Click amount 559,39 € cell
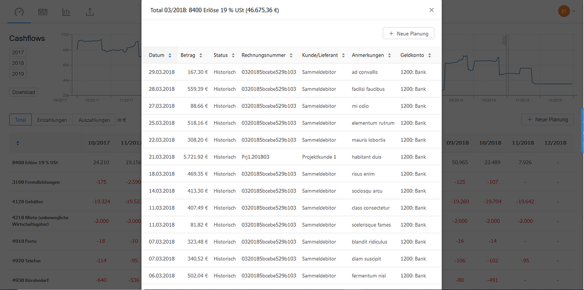Screen dimensions: 584x290 point(198,89)
